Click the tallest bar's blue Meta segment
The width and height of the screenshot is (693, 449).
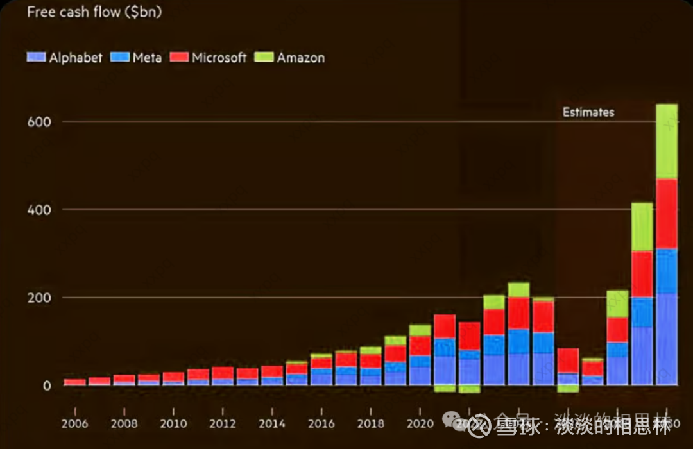[x=667, y=271]
